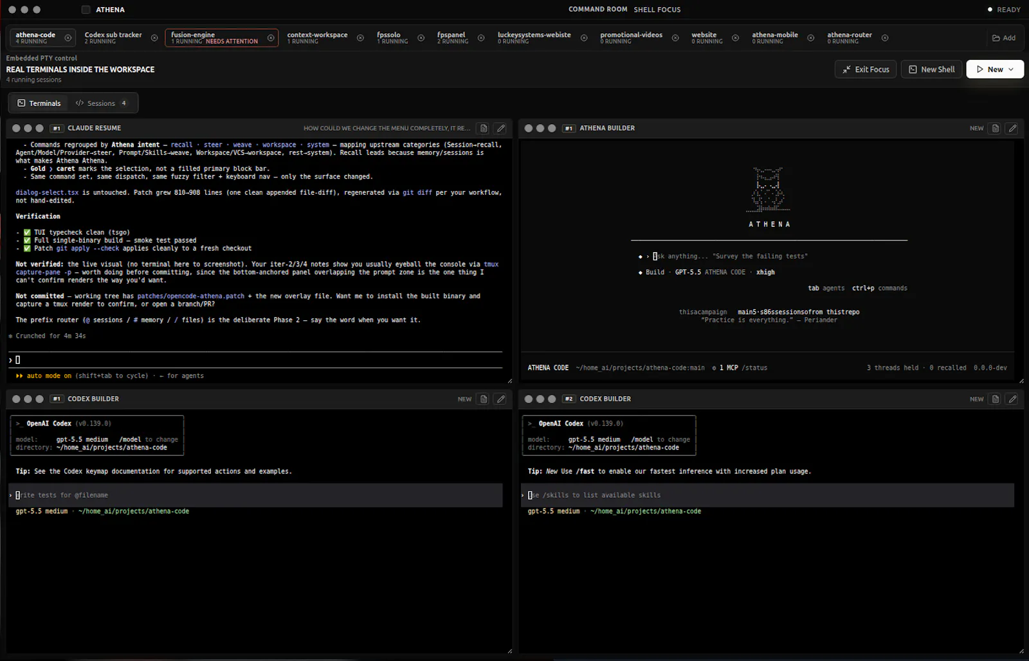
Task: Click the patches/opencode-athena.patch link
Action: point(191,296)
